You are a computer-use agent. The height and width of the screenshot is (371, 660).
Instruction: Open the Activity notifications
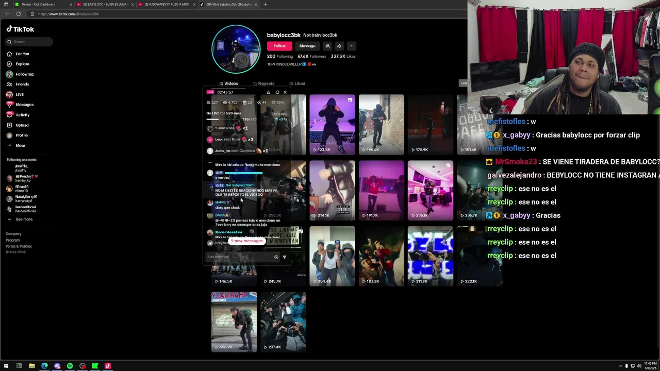18,115
